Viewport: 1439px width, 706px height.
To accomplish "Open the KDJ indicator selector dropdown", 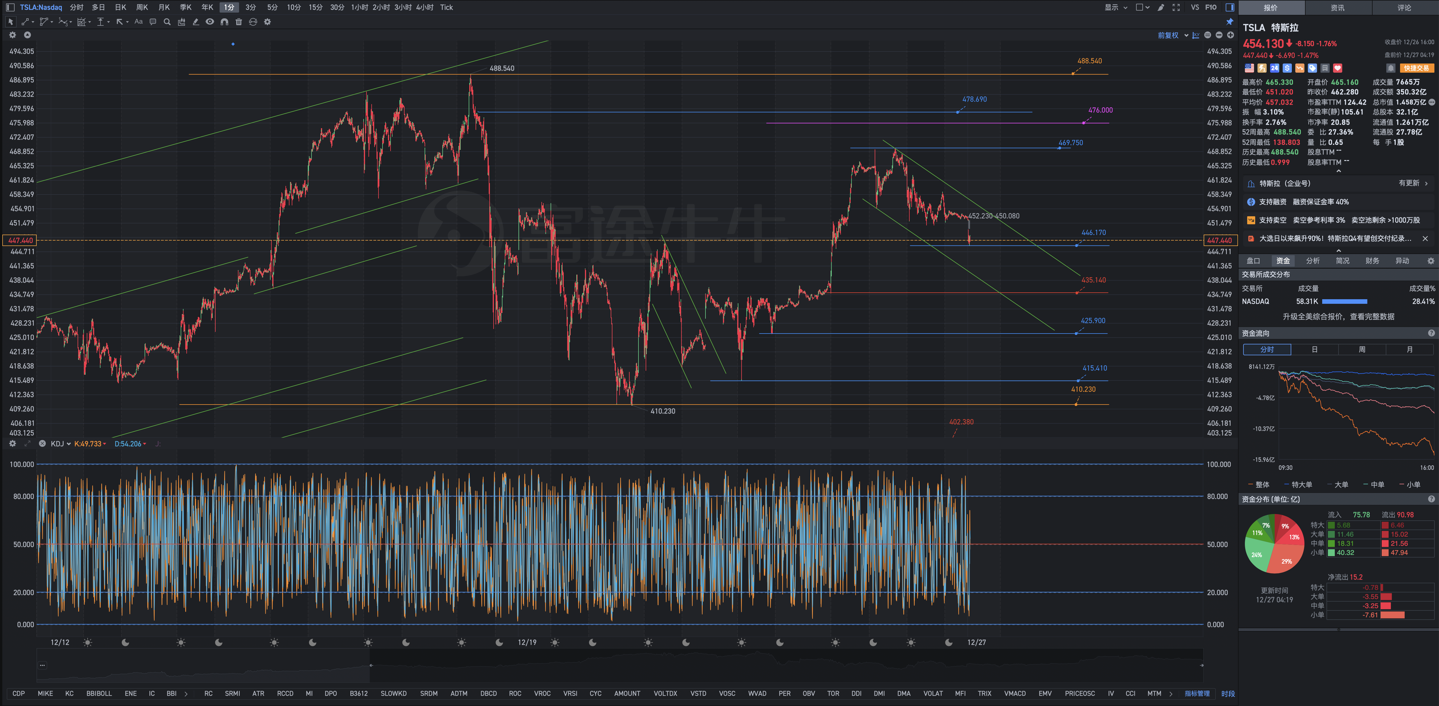I will pyautogui.click(x=60, y=444).
